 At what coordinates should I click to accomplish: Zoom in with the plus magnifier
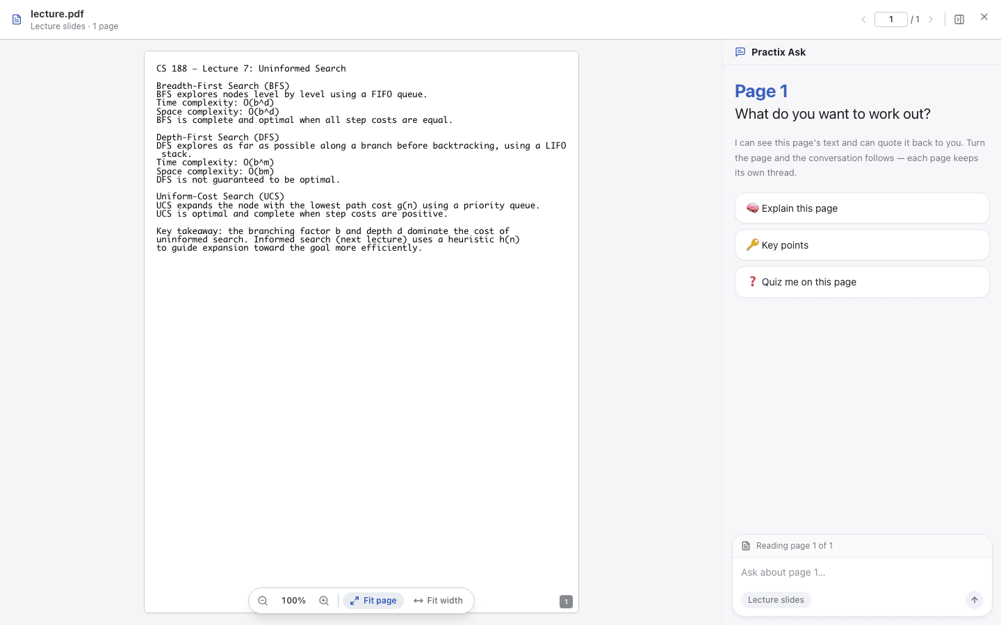pyautogui.click(x=324, y=601)
